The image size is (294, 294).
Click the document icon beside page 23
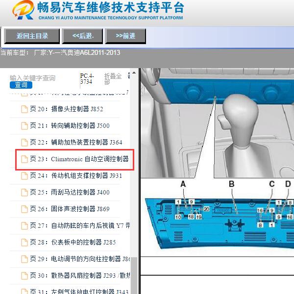24,159
